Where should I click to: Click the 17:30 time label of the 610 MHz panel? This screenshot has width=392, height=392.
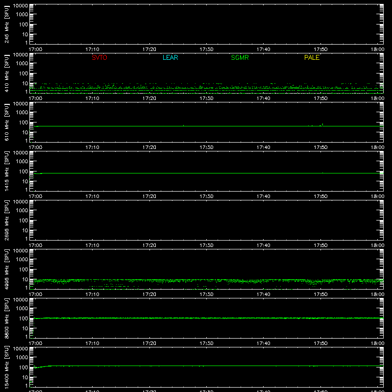coord(206,147)
